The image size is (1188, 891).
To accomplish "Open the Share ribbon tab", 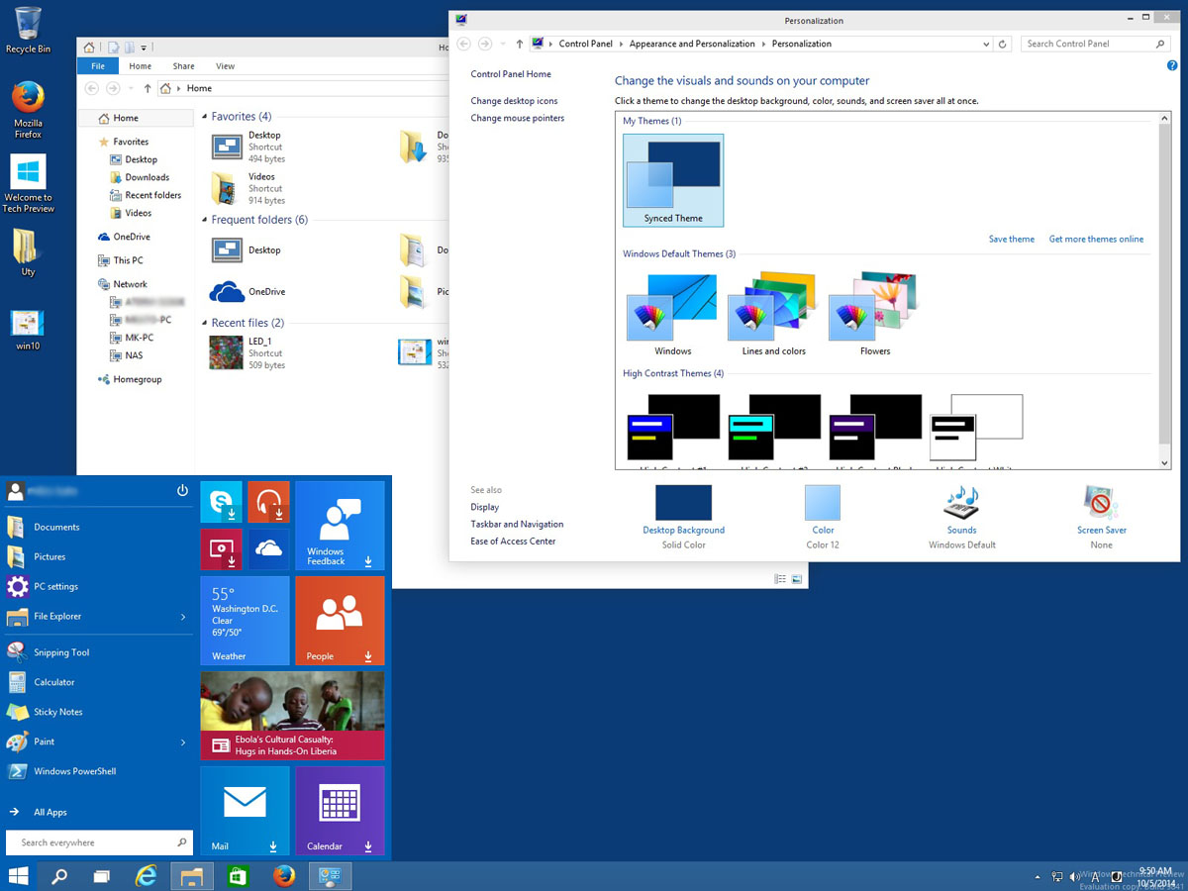I will [183, 66].
